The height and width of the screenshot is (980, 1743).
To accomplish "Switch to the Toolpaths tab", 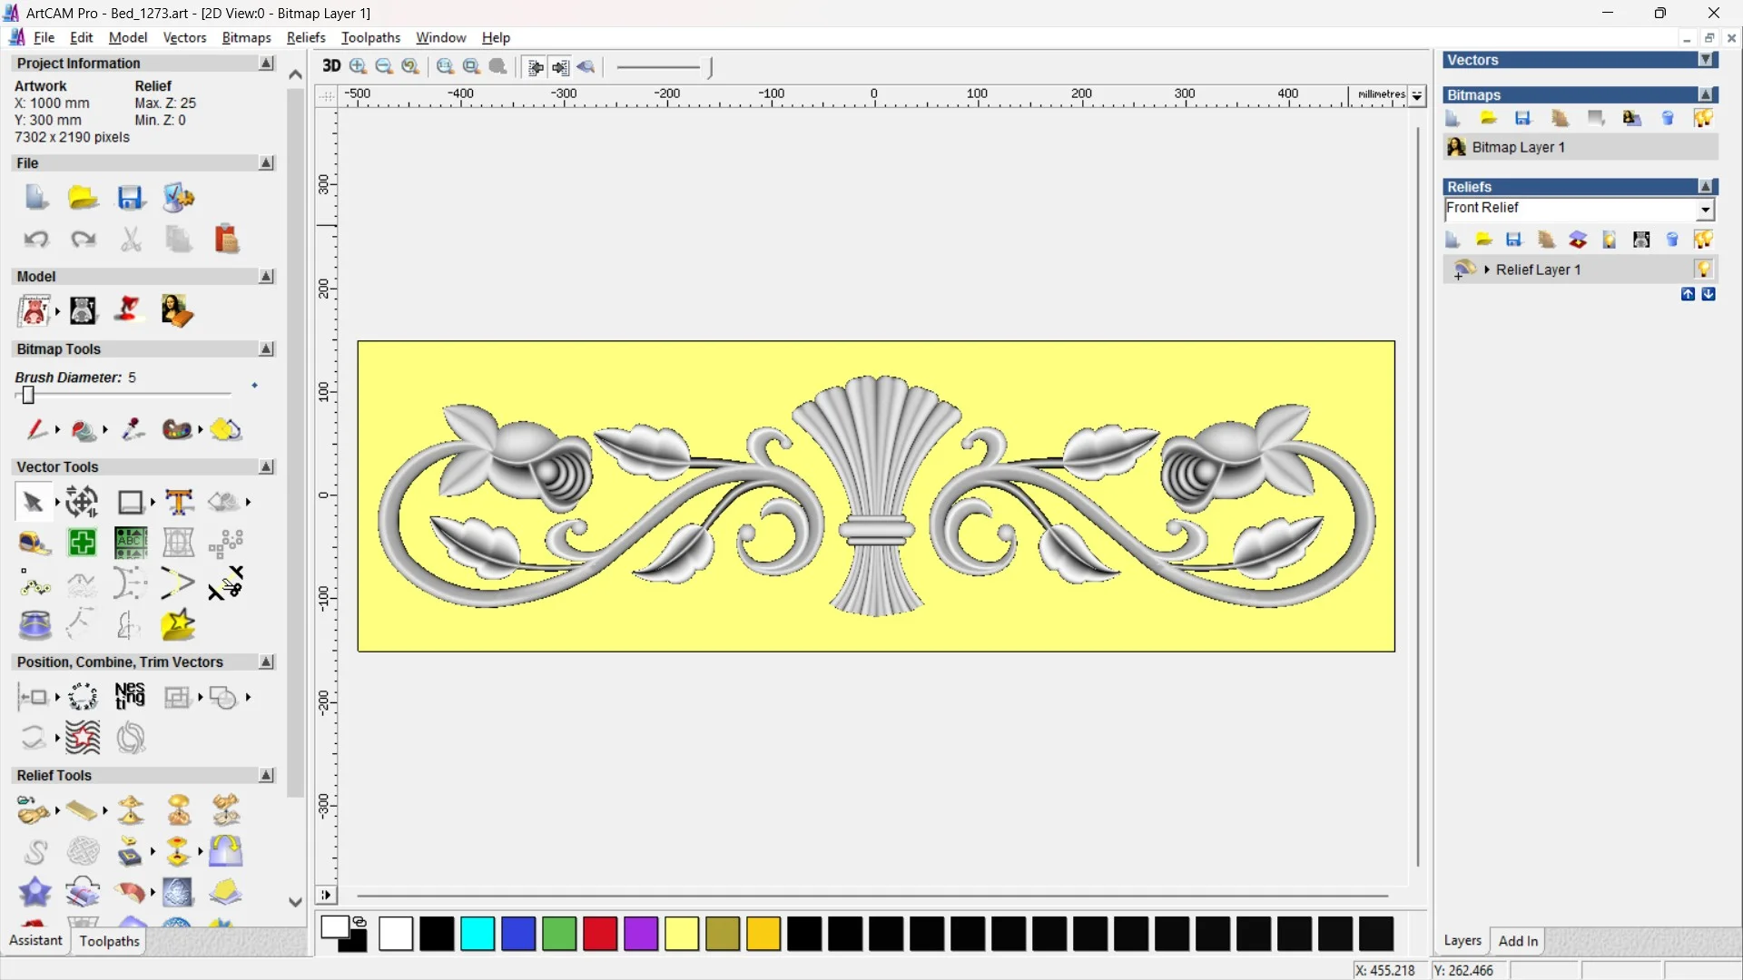I will click(109, 941).
